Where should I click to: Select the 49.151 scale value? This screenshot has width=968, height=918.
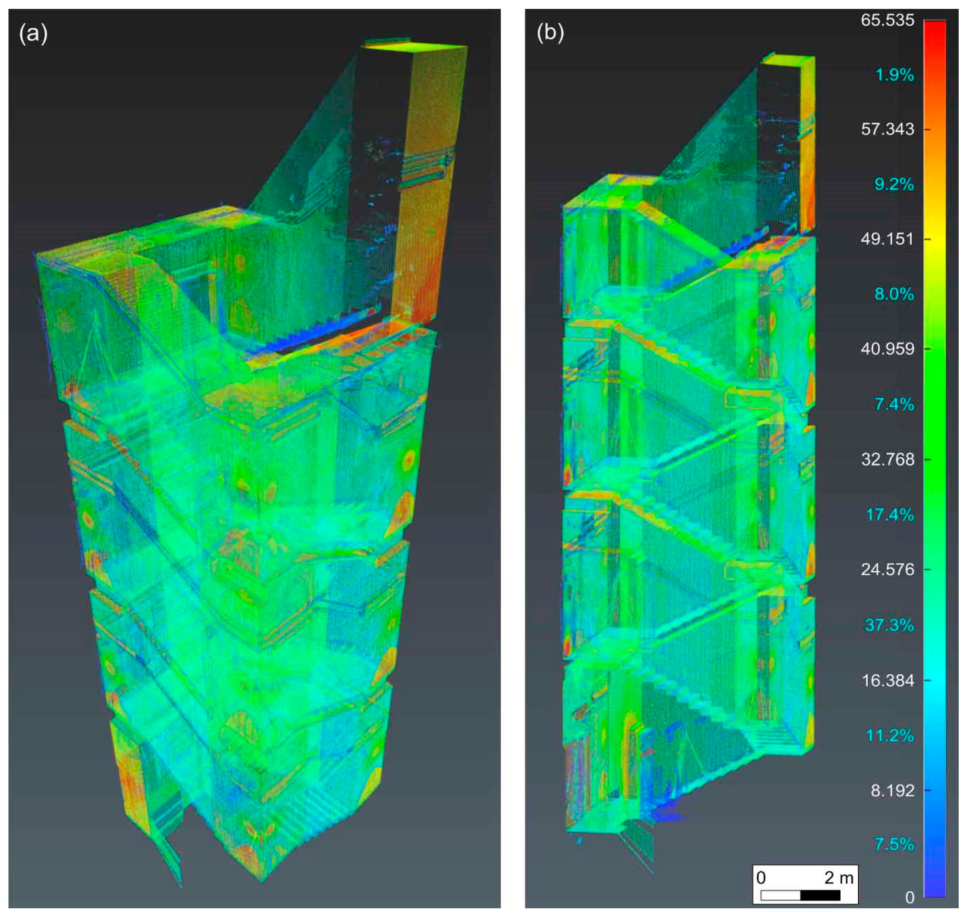(x=887, y=239)
